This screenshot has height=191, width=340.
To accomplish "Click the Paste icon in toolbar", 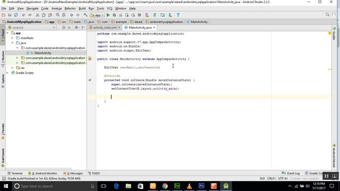I will [x=50, y=15].
